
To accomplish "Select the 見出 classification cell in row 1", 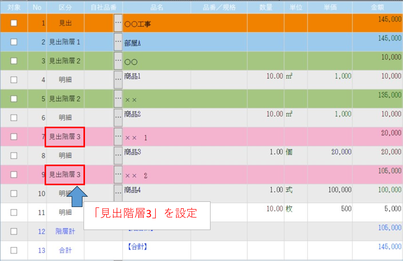I will (x=65, y=23).
